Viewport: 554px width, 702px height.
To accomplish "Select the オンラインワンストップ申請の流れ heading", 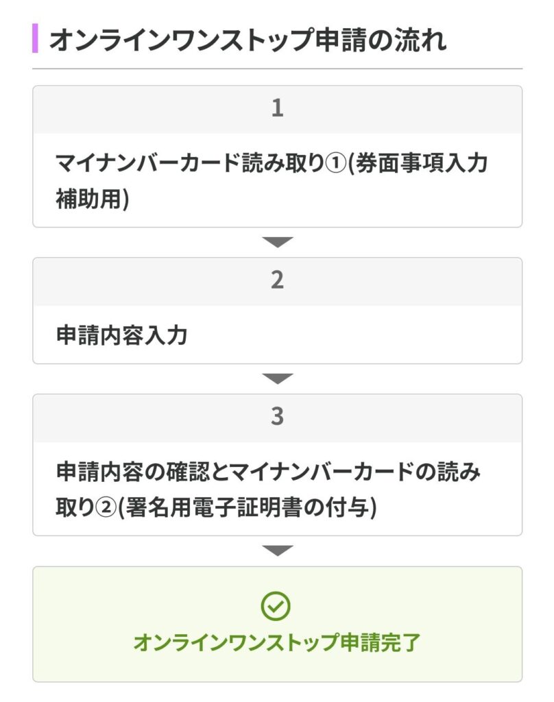I will (248, 40).
